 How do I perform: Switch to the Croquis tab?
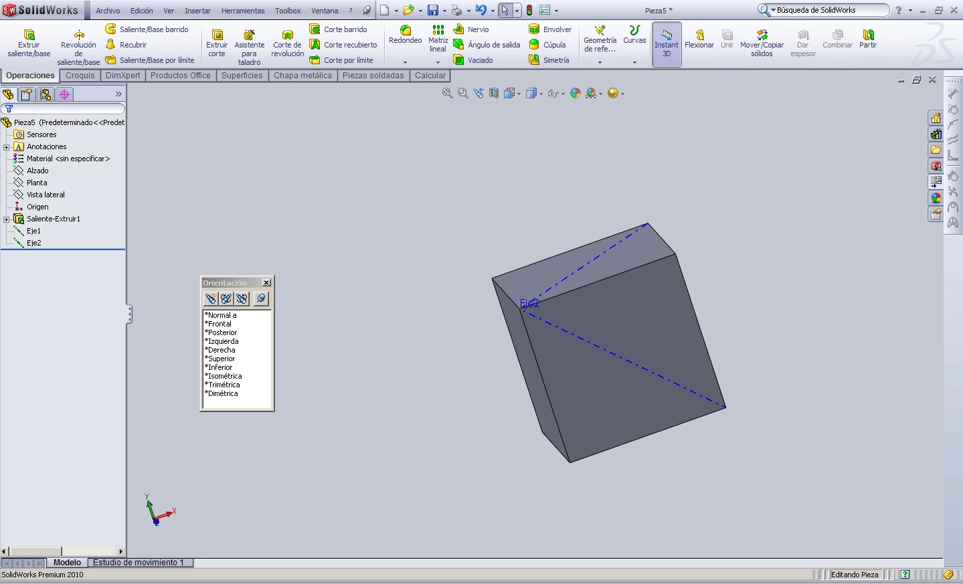pos(80,76)
